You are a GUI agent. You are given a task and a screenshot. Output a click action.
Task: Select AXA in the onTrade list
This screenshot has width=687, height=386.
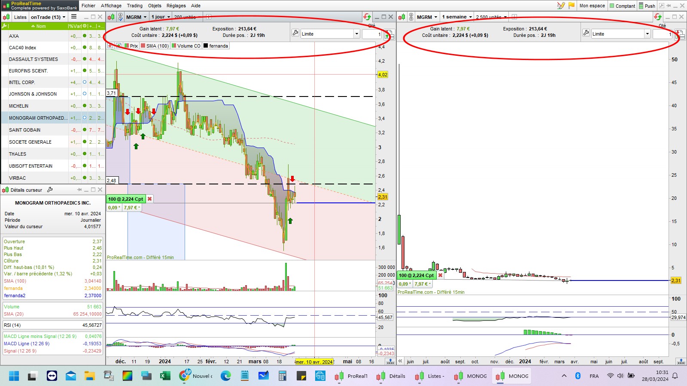pos(52,36)
